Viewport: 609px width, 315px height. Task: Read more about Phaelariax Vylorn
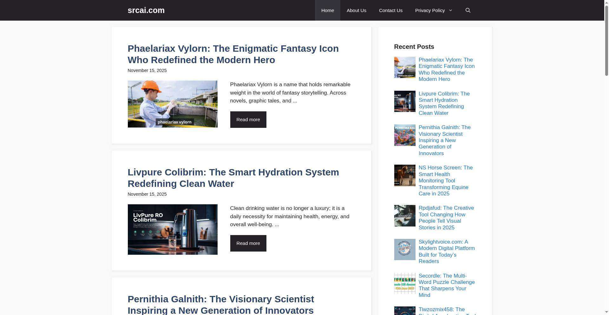click(x=248, y=120)
